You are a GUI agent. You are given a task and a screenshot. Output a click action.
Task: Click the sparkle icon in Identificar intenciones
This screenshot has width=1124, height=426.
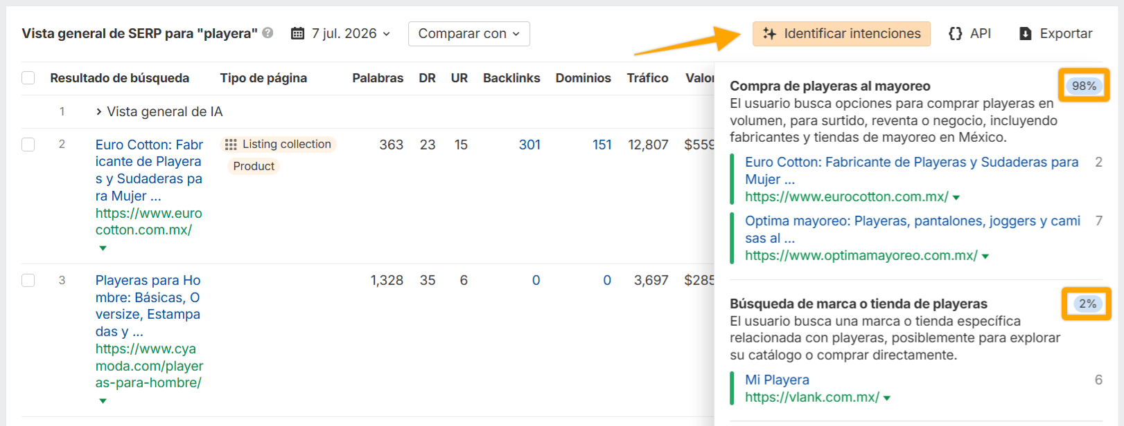coord(769,33)
